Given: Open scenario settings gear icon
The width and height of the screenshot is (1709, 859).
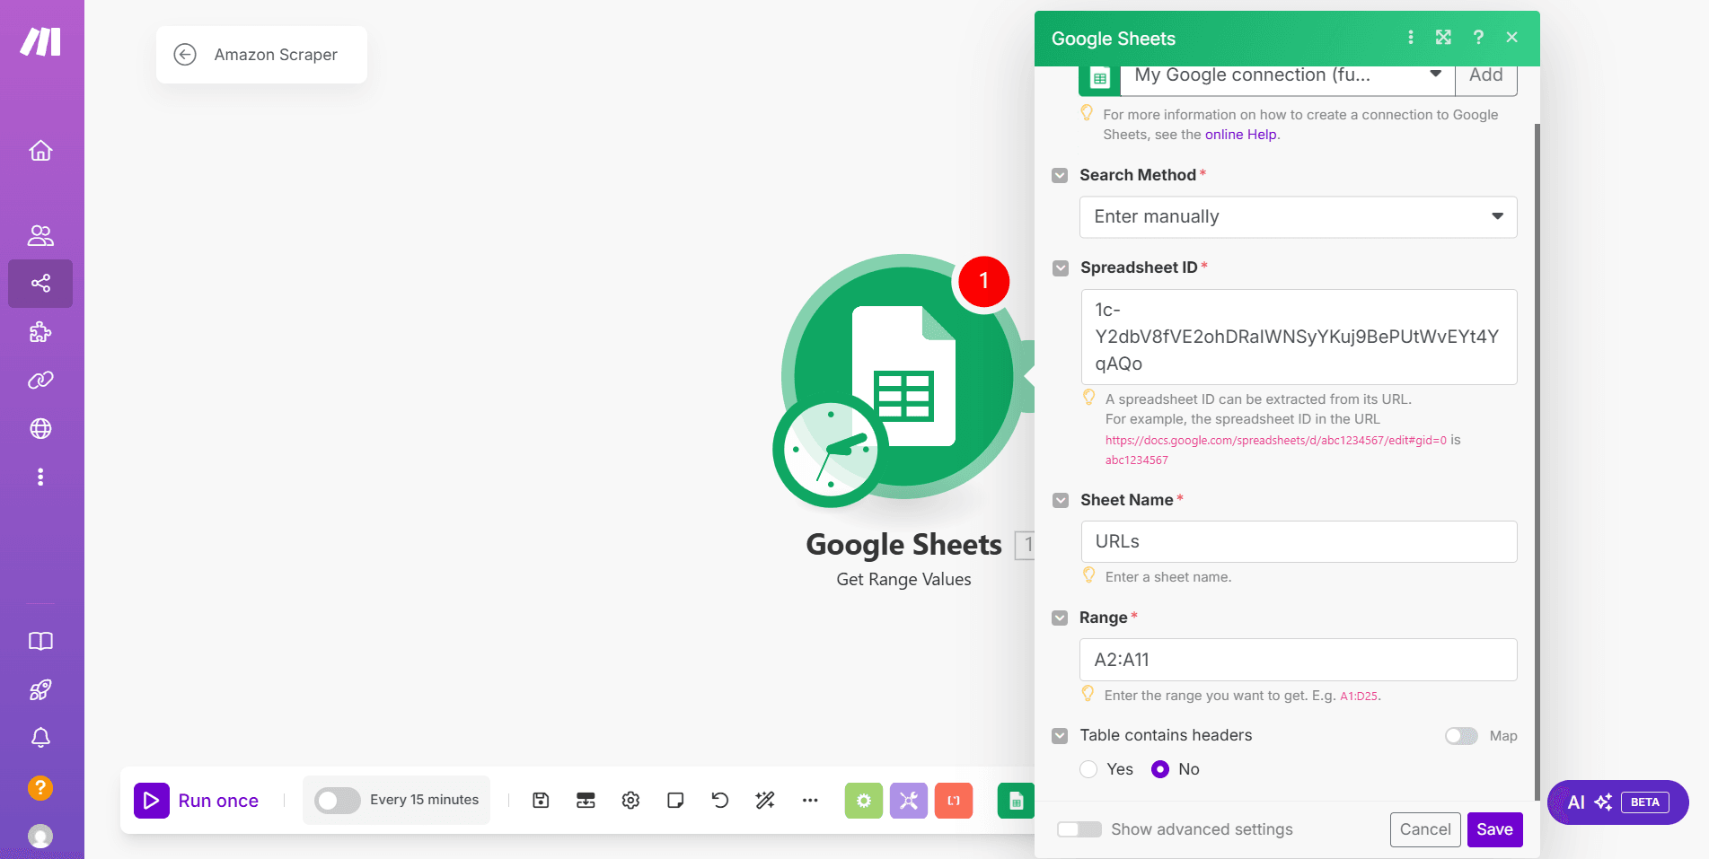Looking at the screenshot, I should point(630,800).
